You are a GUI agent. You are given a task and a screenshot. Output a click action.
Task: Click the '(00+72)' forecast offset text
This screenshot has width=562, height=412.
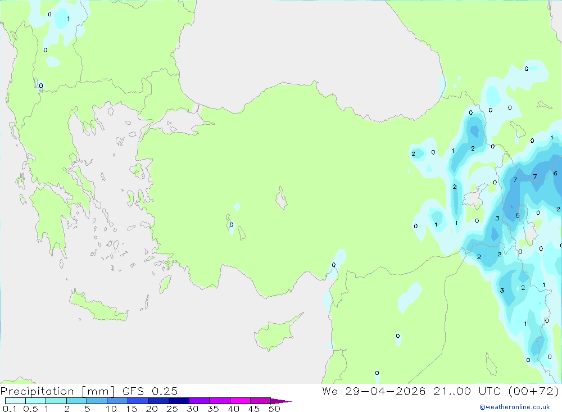pos(533,391)
